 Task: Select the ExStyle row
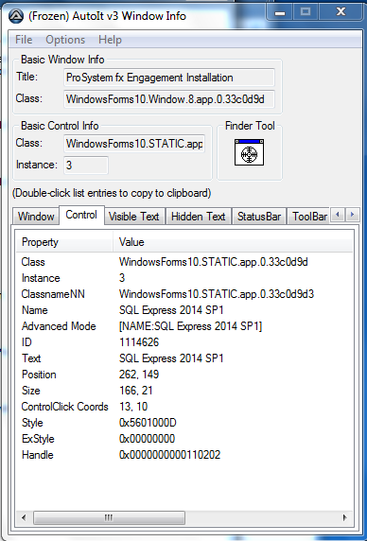[x=184, y=439]
